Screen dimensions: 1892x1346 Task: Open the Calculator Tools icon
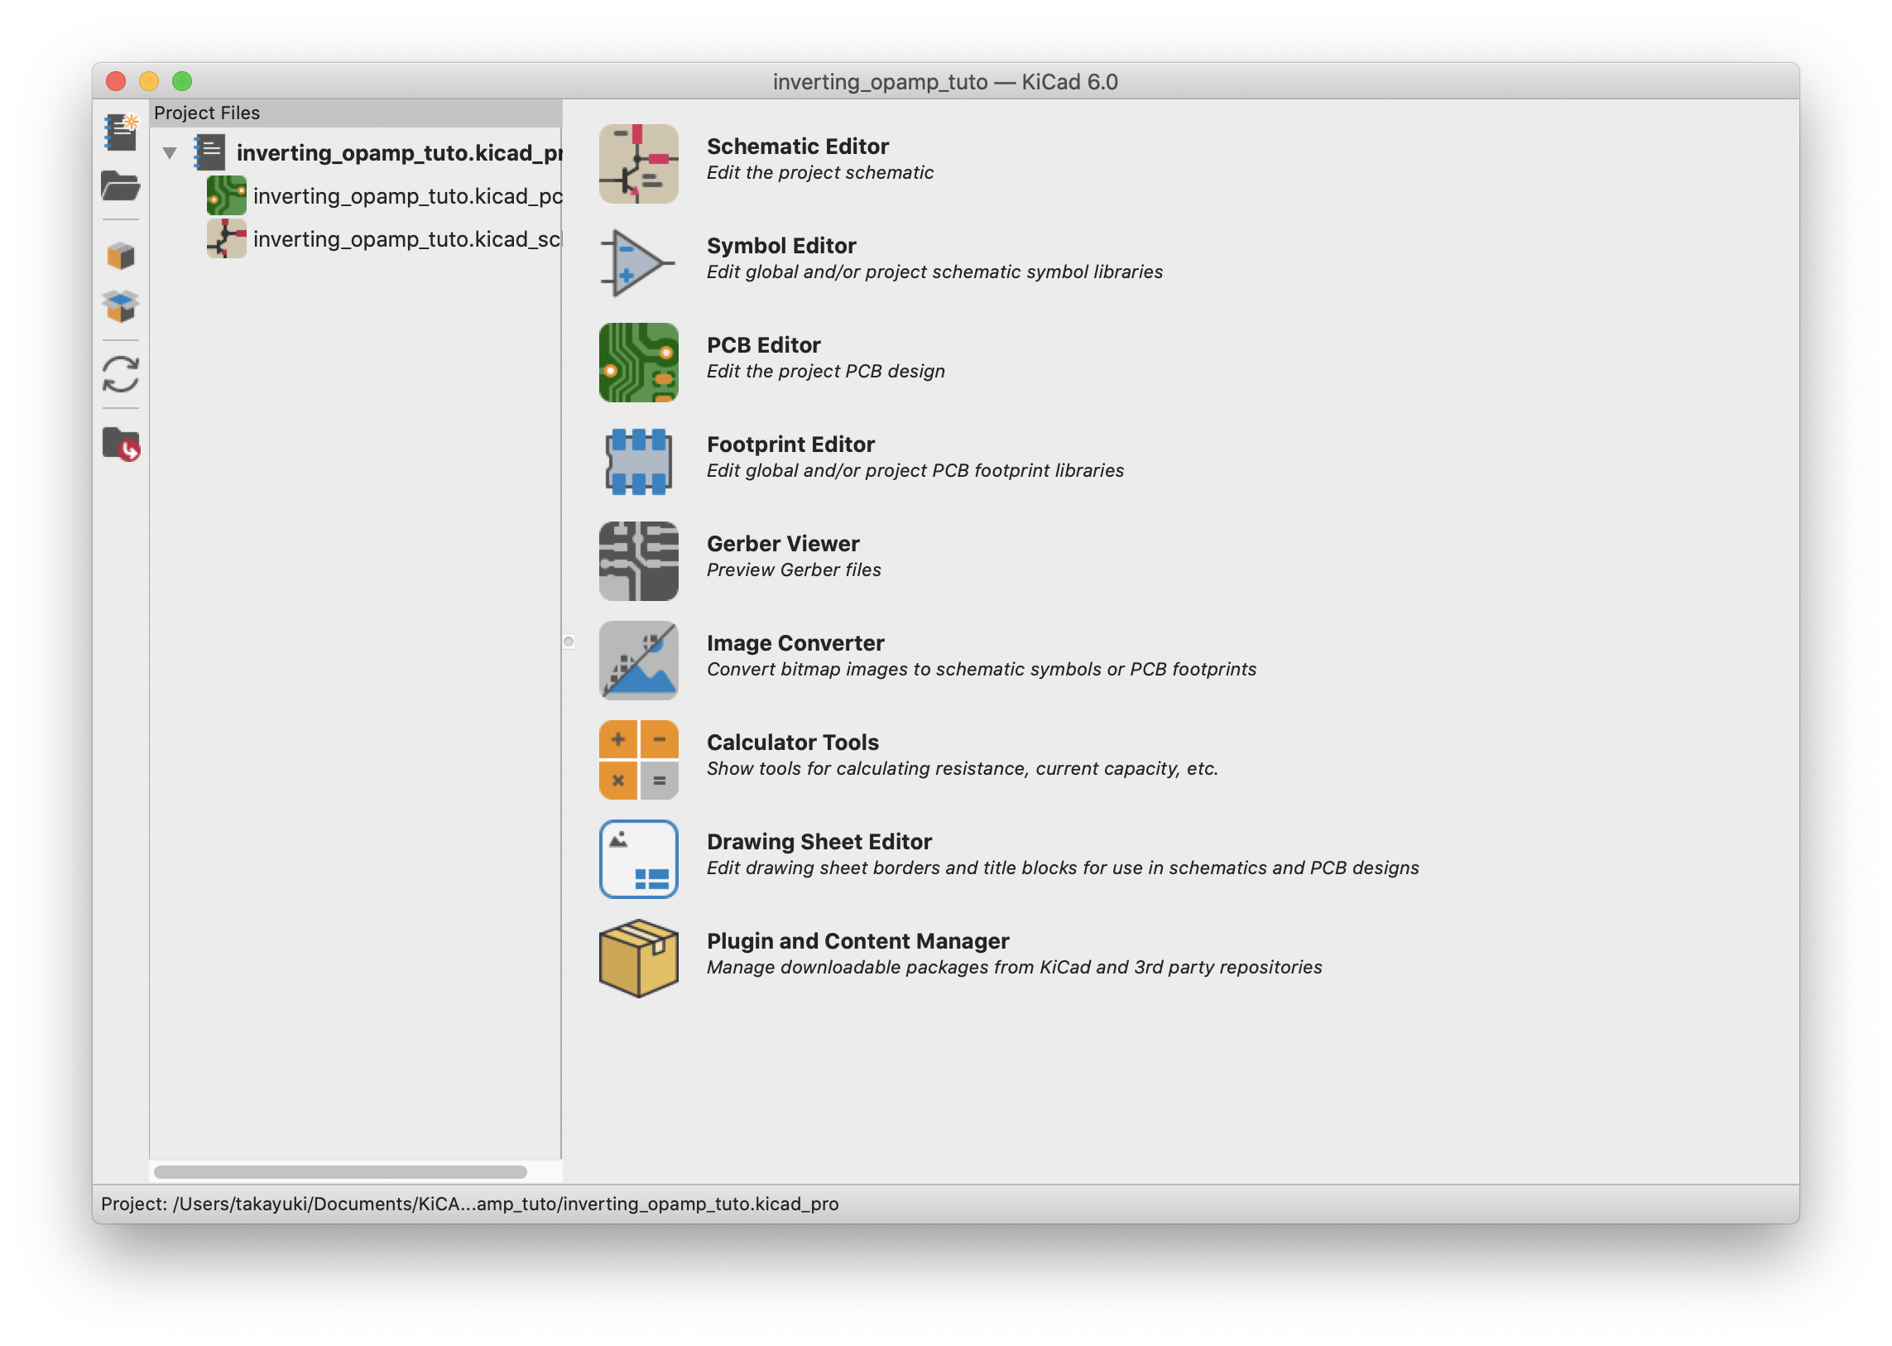tap(638, 760)
